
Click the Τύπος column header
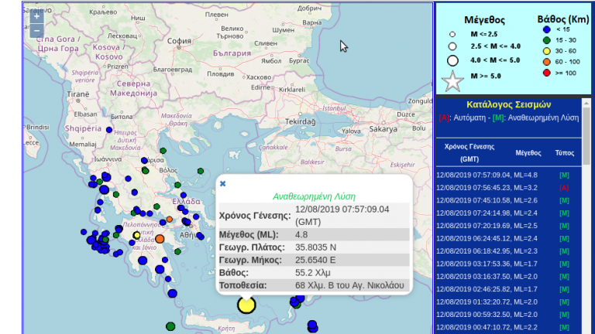coord(564,153)
